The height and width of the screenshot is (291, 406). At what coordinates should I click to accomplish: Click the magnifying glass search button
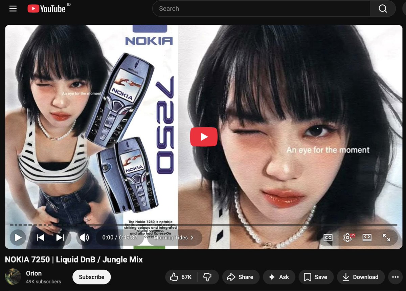tap(383, 8)
